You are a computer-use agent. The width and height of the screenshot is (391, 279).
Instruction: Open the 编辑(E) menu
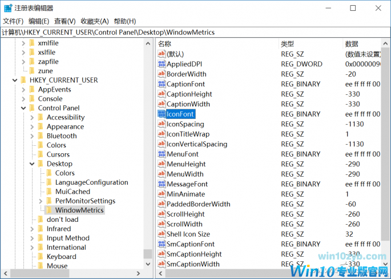(39, 21)
